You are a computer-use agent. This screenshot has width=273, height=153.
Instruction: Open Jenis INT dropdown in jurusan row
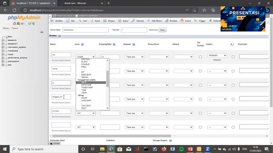tap(85, 113)
